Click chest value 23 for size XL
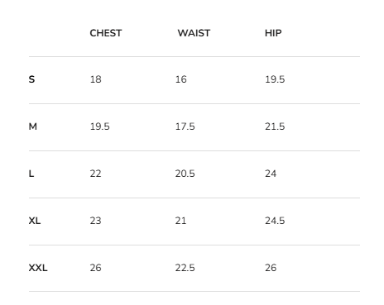The height and width of the screenshot is (305, 384). click(96, 221)
